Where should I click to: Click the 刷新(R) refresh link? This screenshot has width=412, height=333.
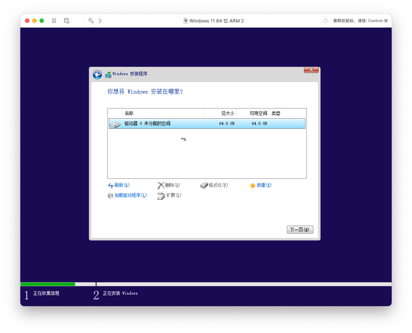122,185
